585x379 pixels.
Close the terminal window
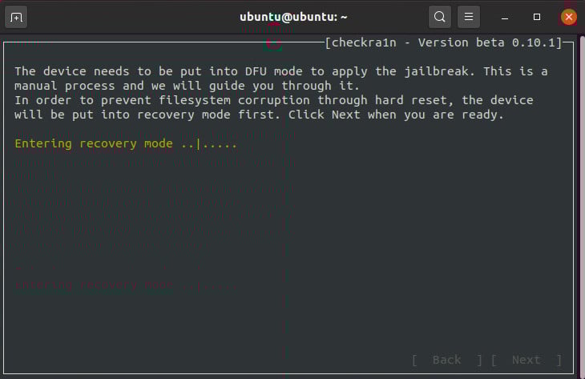click(x=568, y=17)
